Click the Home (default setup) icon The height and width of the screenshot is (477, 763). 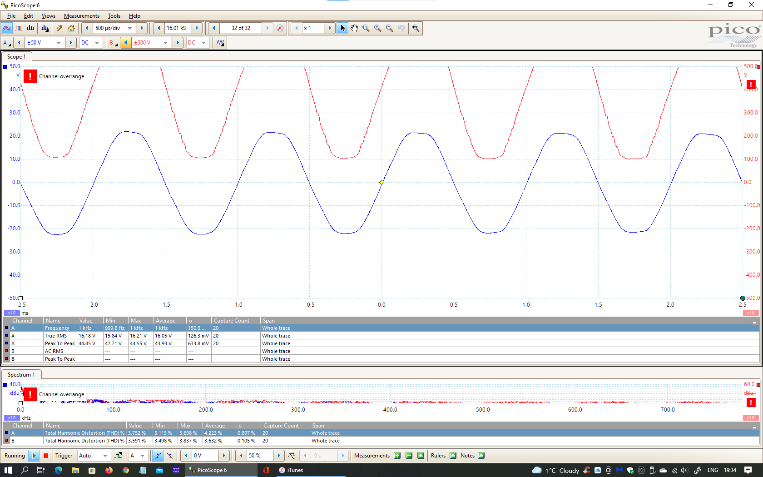71,28
